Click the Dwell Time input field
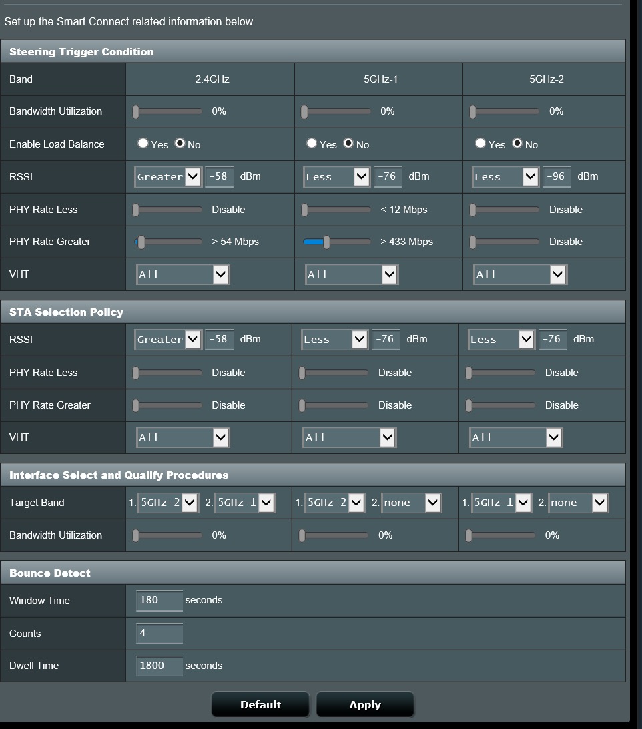642x729 pixels. tap(159, 666)
